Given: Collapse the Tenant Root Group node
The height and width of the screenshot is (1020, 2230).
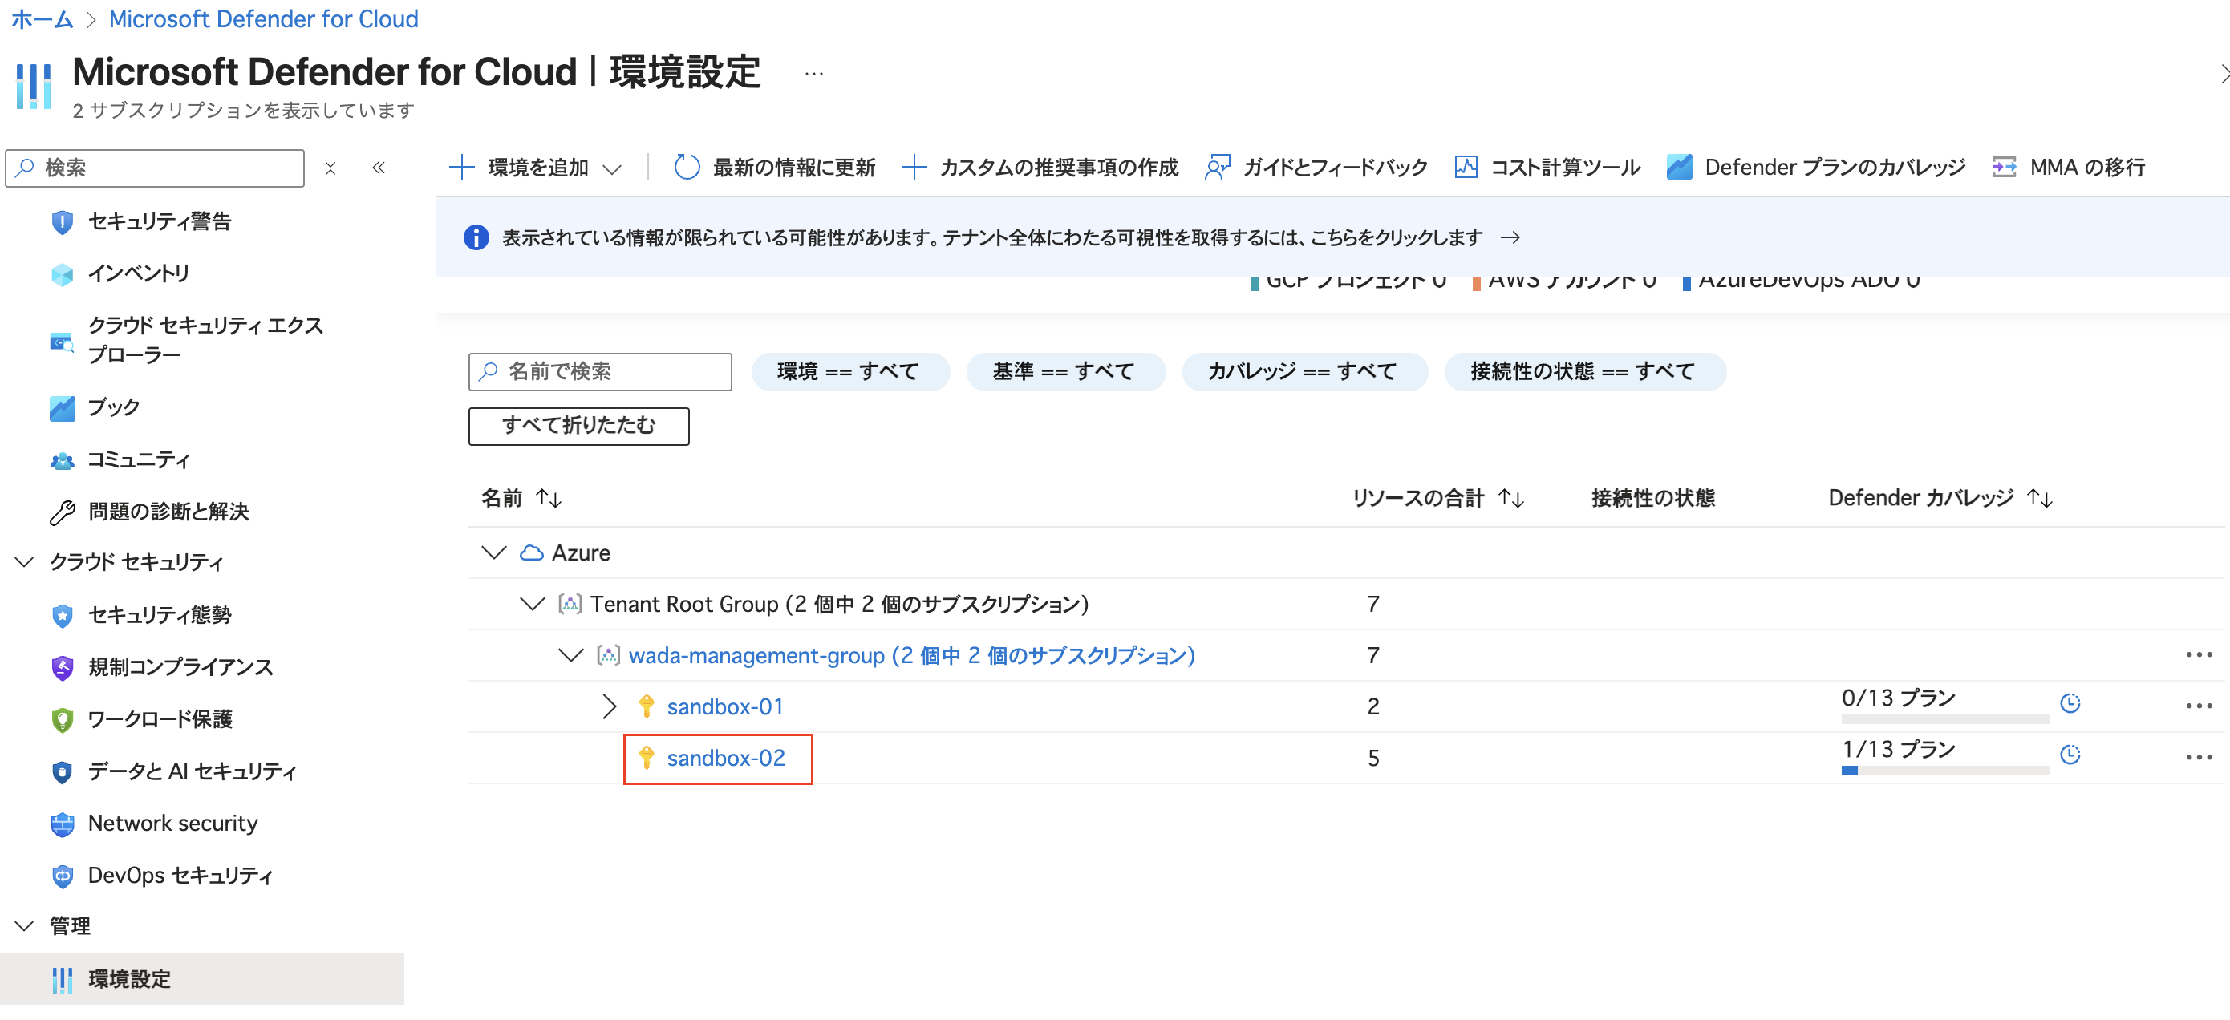Looking at the screenshot, I should click(x=532, y=604).
